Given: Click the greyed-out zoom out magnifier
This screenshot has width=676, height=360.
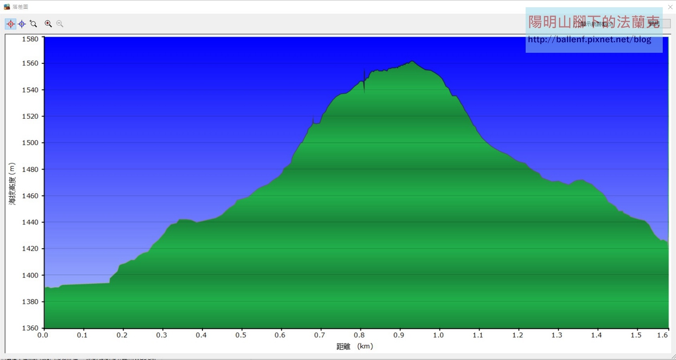Looking at the screenshot, I should pyautogui.click(x=60, y=24).
